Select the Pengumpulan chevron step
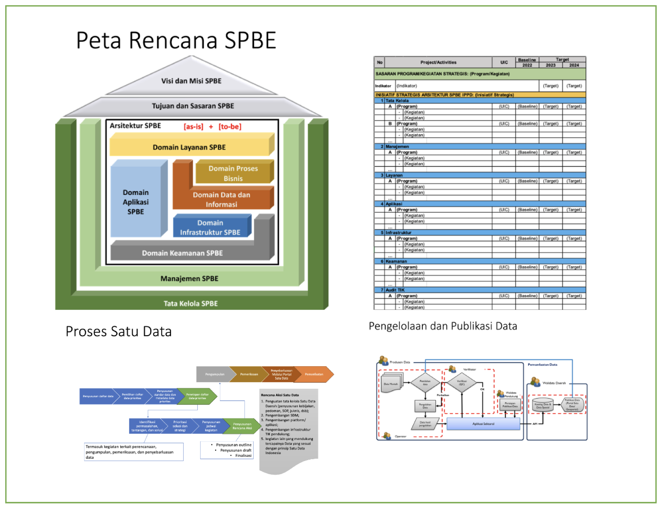 (214, 374)
